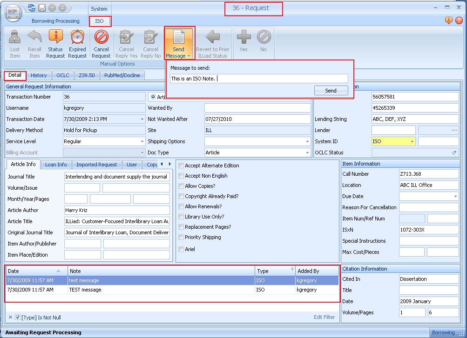Open the Doc Type dropdown
The image size is (467, 338).
click(x=307, y=152)
